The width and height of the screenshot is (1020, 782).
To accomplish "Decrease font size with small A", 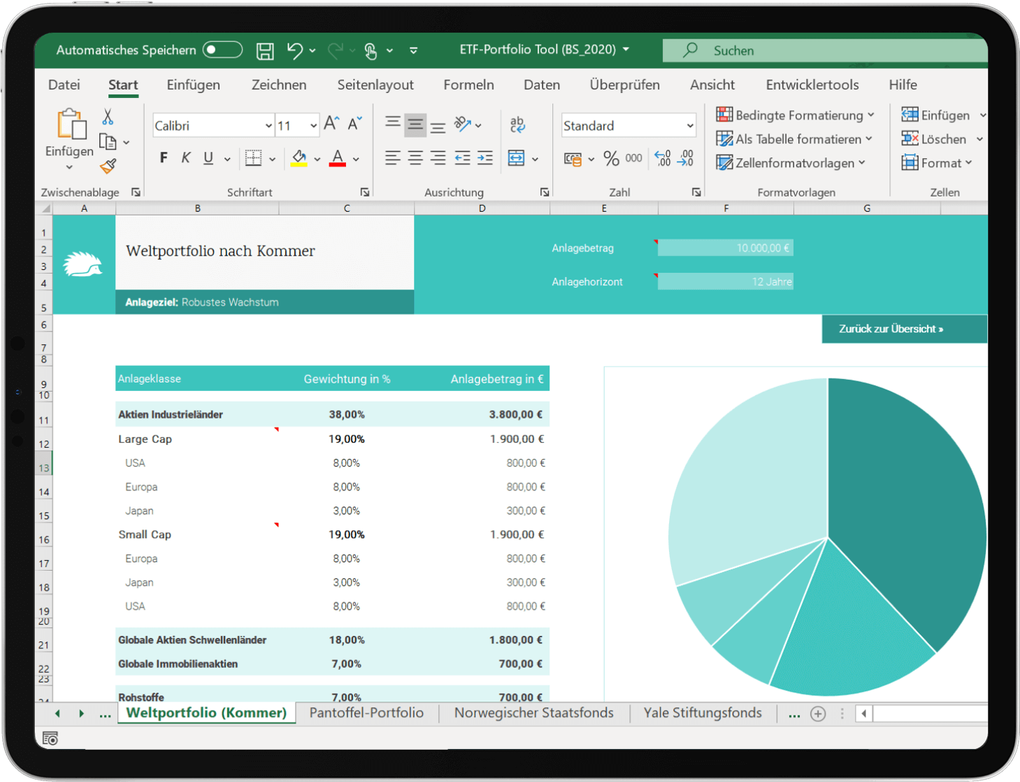I will point(355,124).
